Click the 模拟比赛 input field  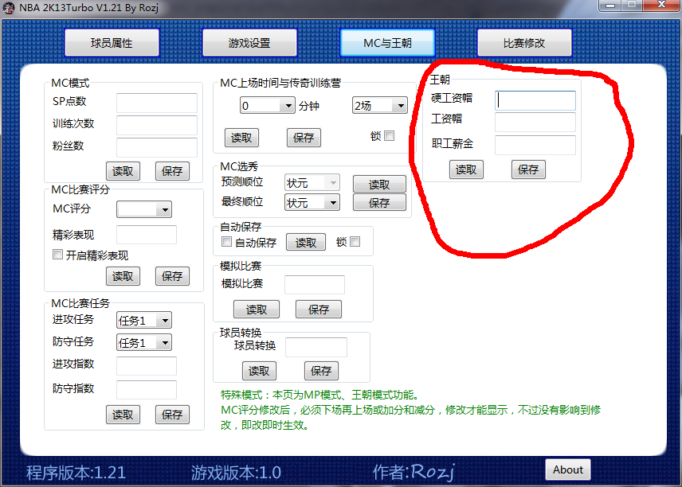(315, 285)
